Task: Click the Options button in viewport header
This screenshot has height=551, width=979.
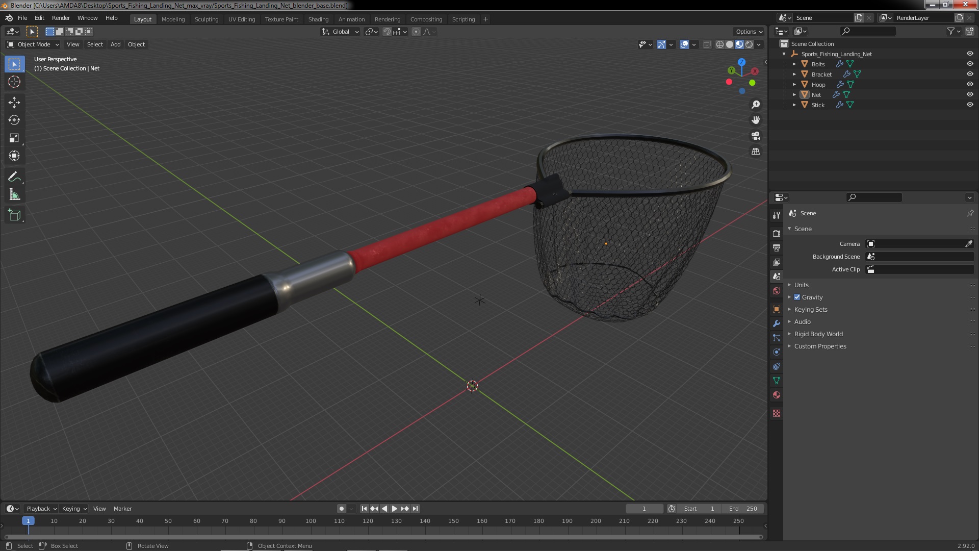Action: (x=749, y=32)
